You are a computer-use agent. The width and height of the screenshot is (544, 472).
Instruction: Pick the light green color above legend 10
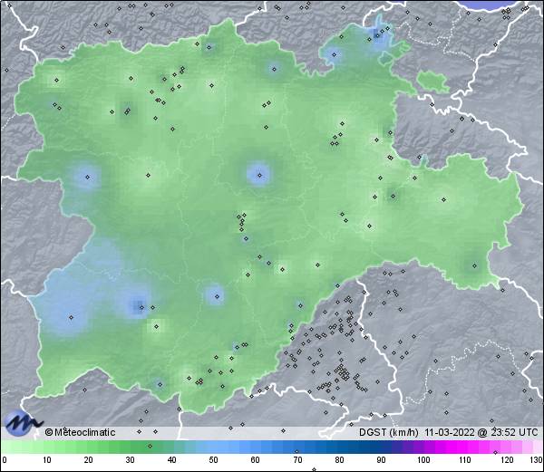[x=47, y=447]
